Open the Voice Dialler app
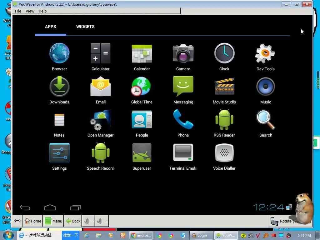 224,152
